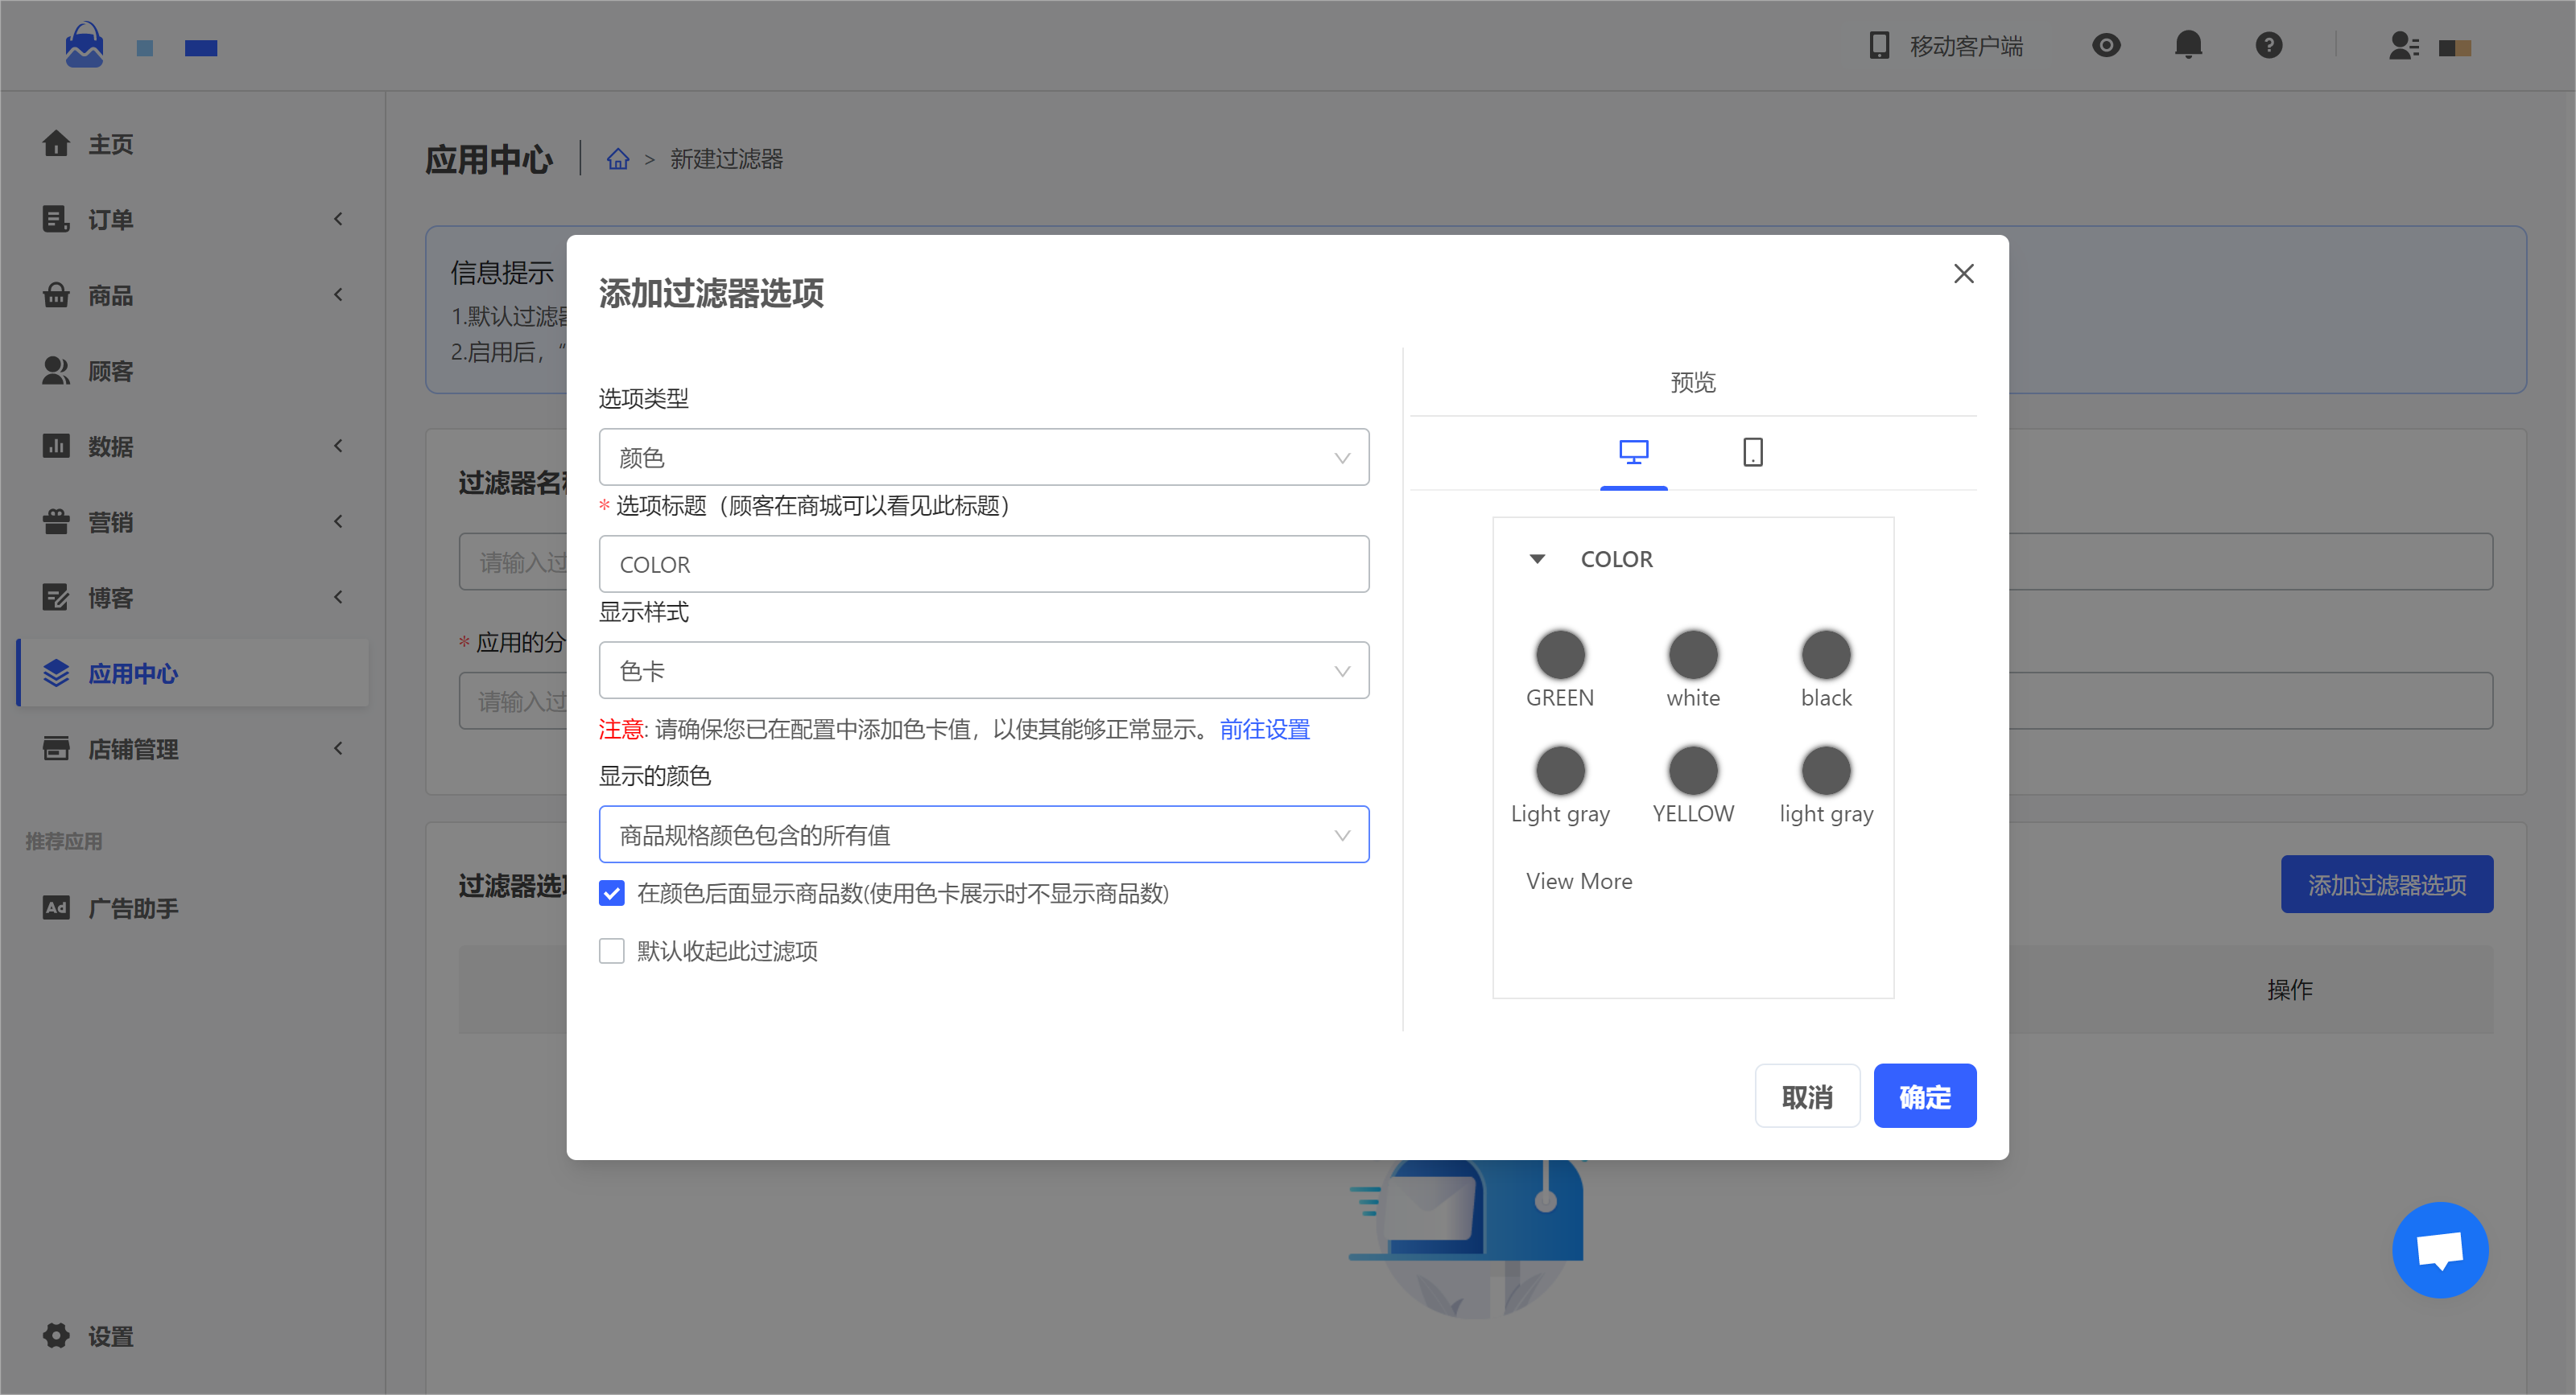
Task: Open the help question mark icon
Action: (2268, 45)
